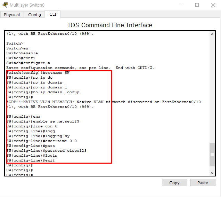Maximize the Multilayer Switch0 window
The height and width of the screenshot is (197, 221).
[197, 5]
